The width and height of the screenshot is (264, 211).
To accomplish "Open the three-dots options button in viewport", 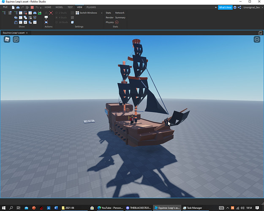I will click(x=257, y=39).
